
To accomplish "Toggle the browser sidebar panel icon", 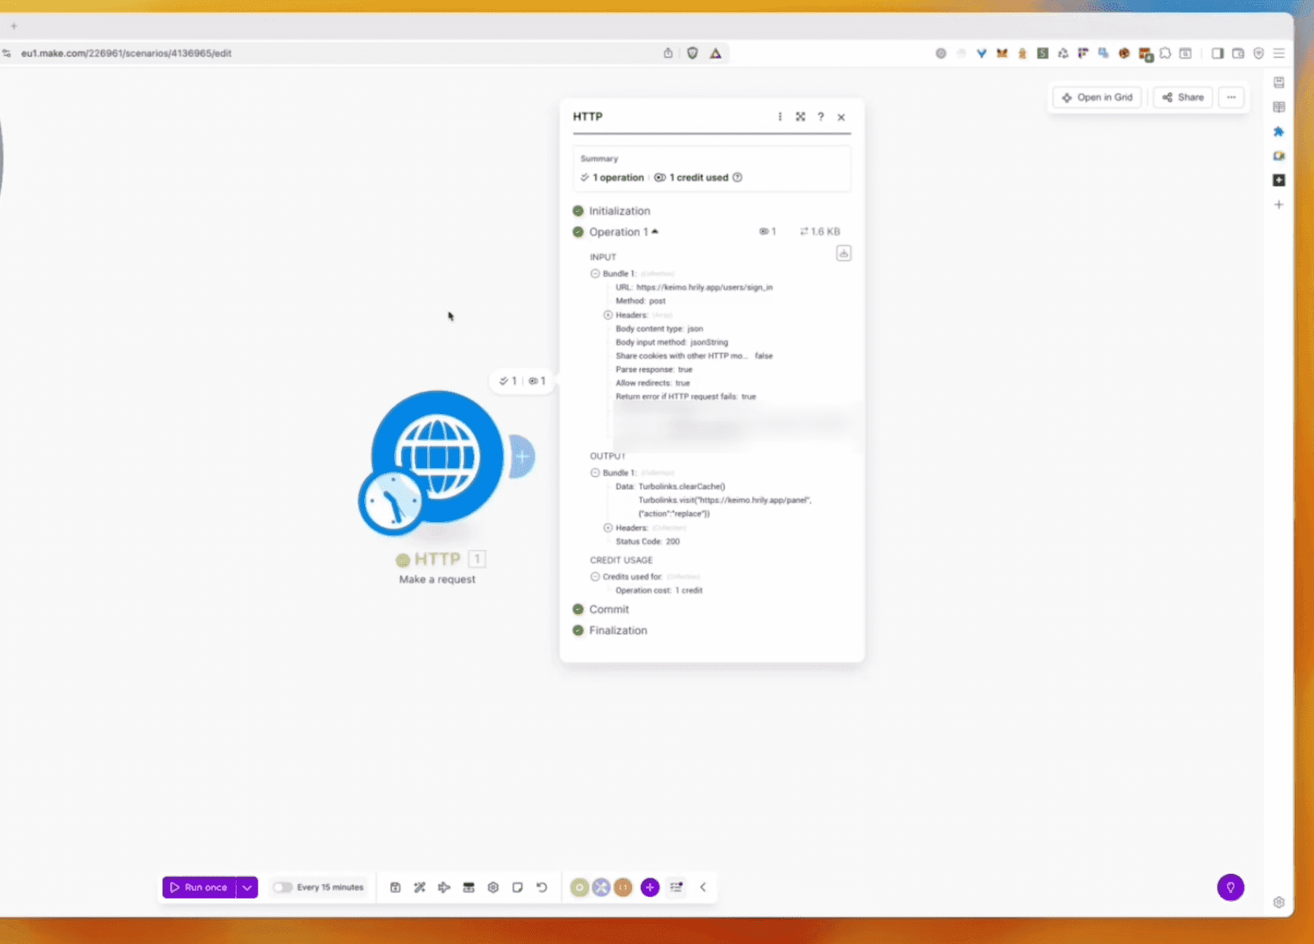I will 1218,53.
